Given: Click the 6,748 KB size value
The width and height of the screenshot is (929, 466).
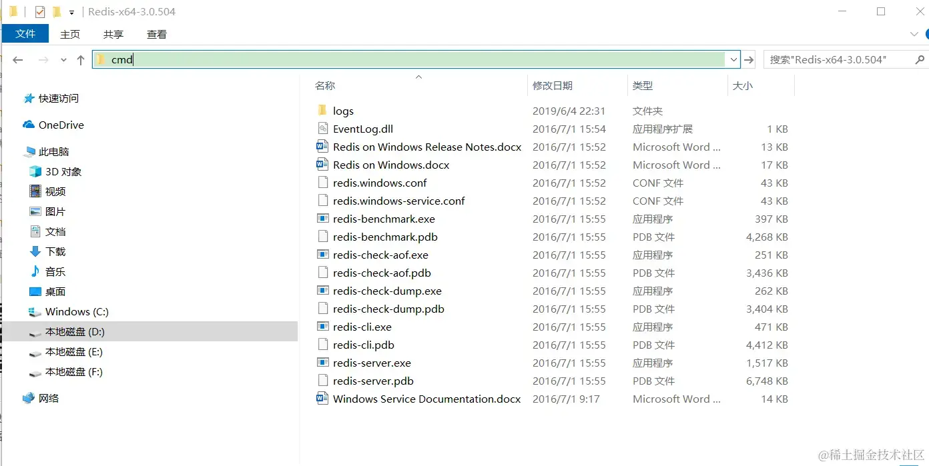Looking at the screenshot, I should [767, 381].
